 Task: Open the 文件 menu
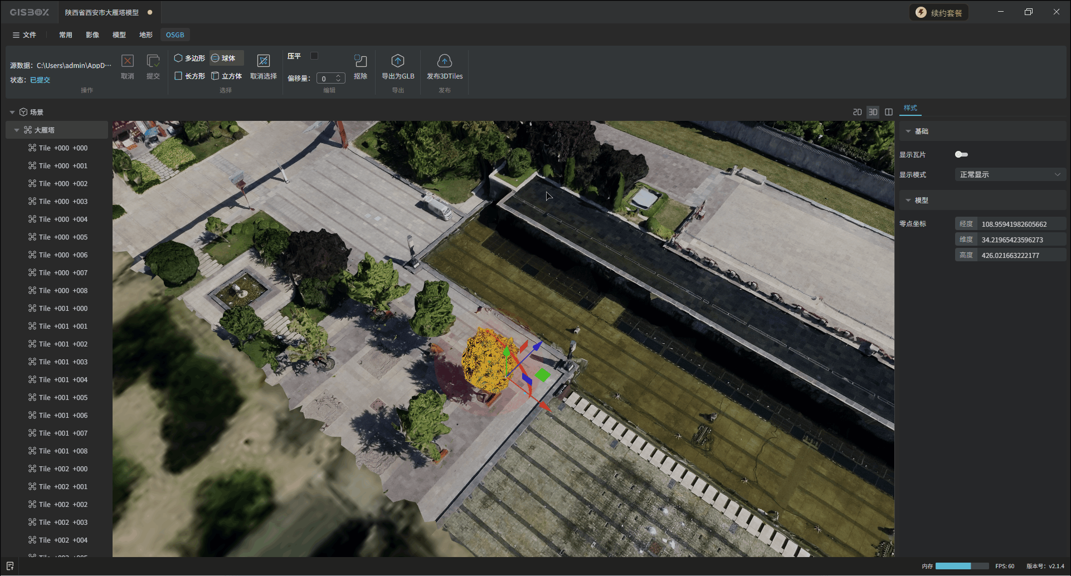coord(25,35)
